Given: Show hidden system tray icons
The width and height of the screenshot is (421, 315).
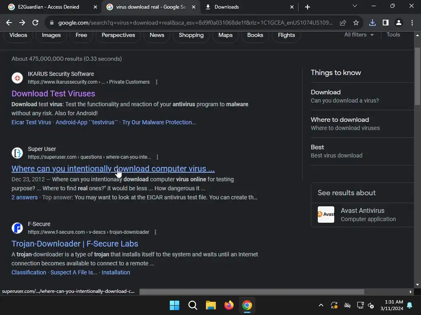Looking at the screenshot, I should [321, 305].
